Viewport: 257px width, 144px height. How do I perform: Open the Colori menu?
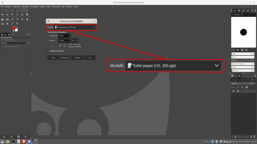[48, 7]
